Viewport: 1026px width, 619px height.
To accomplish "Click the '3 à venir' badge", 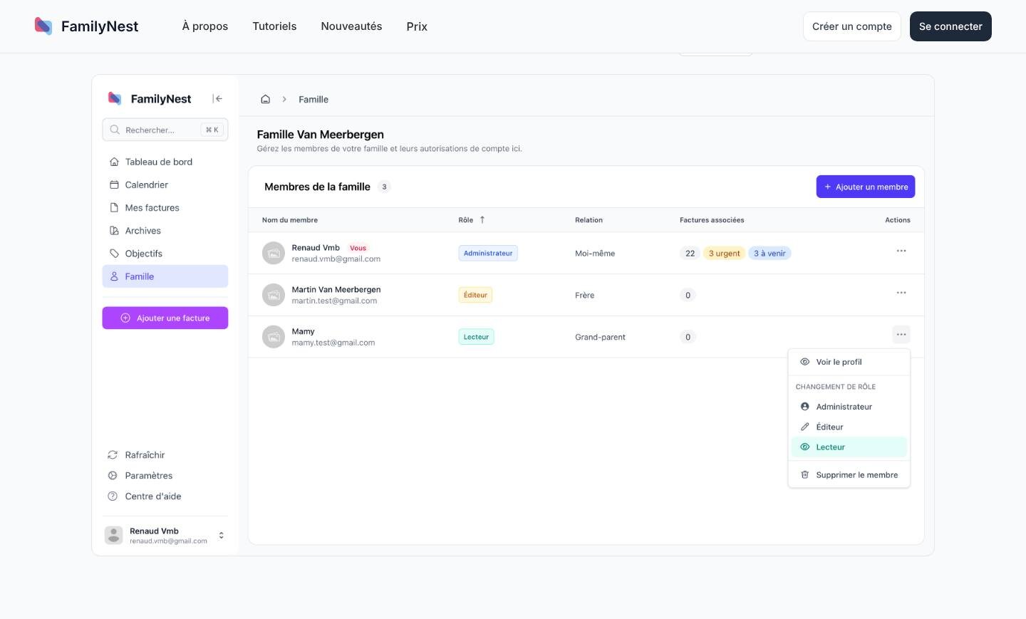I will coord(769,254).
